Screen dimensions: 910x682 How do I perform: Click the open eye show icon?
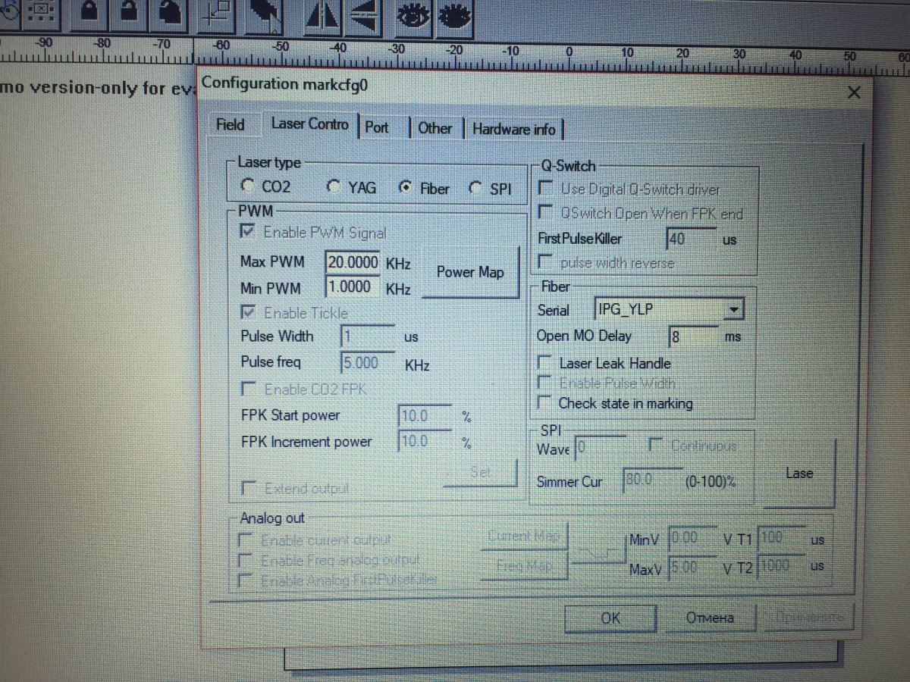coord(414,15)
